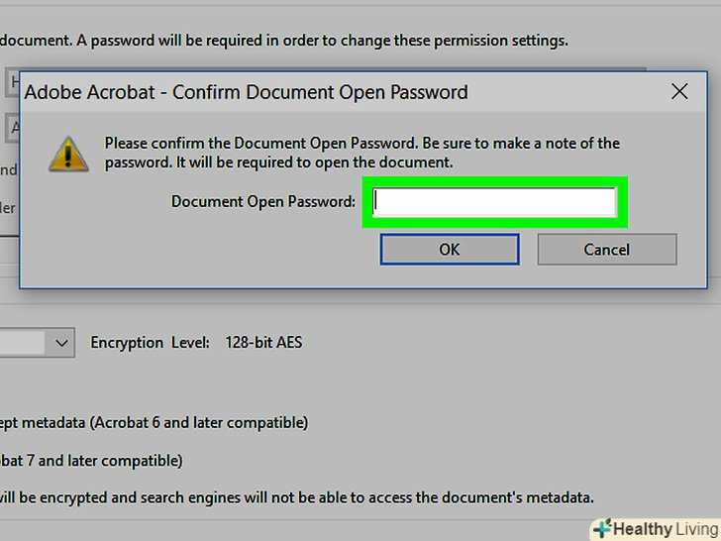
Task: Click the Healthy Living plus logo icon
Action: click(x=600, y=528)
